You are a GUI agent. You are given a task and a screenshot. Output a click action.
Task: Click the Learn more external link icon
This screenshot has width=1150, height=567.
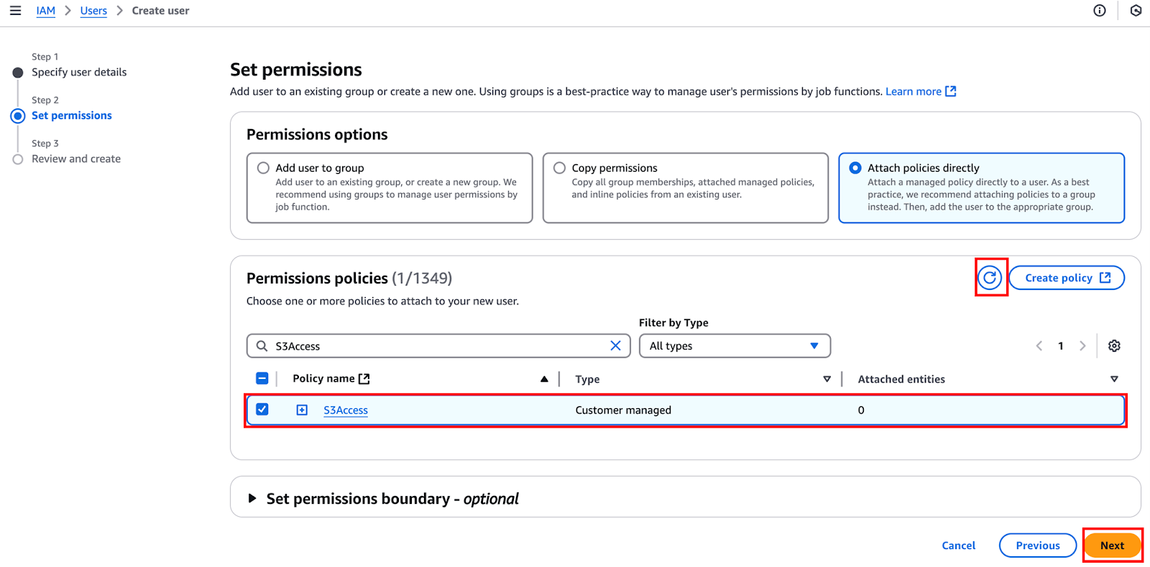click(x=951, y=91)
